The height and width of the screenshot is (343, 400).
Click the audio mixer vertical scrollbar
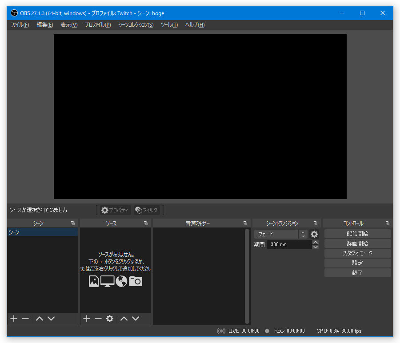point(247,276)
